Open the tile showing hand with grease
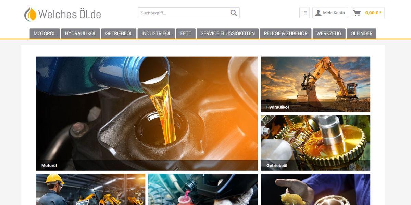The width and height of the screenshot is (411, 205). pos(315,189)
